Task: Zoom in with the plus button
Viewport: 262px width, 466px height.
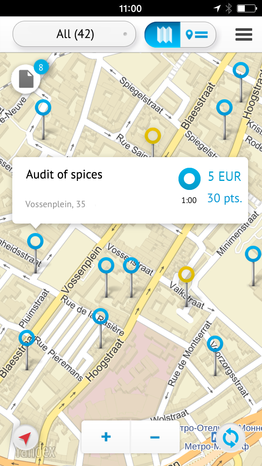Action: pos(106,437)
